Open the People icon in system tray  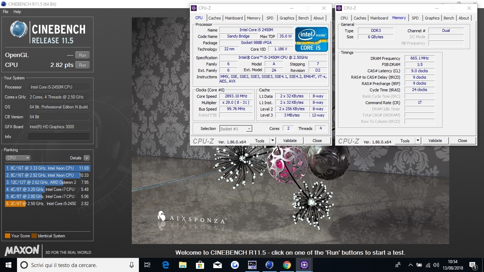click(398, 265)
